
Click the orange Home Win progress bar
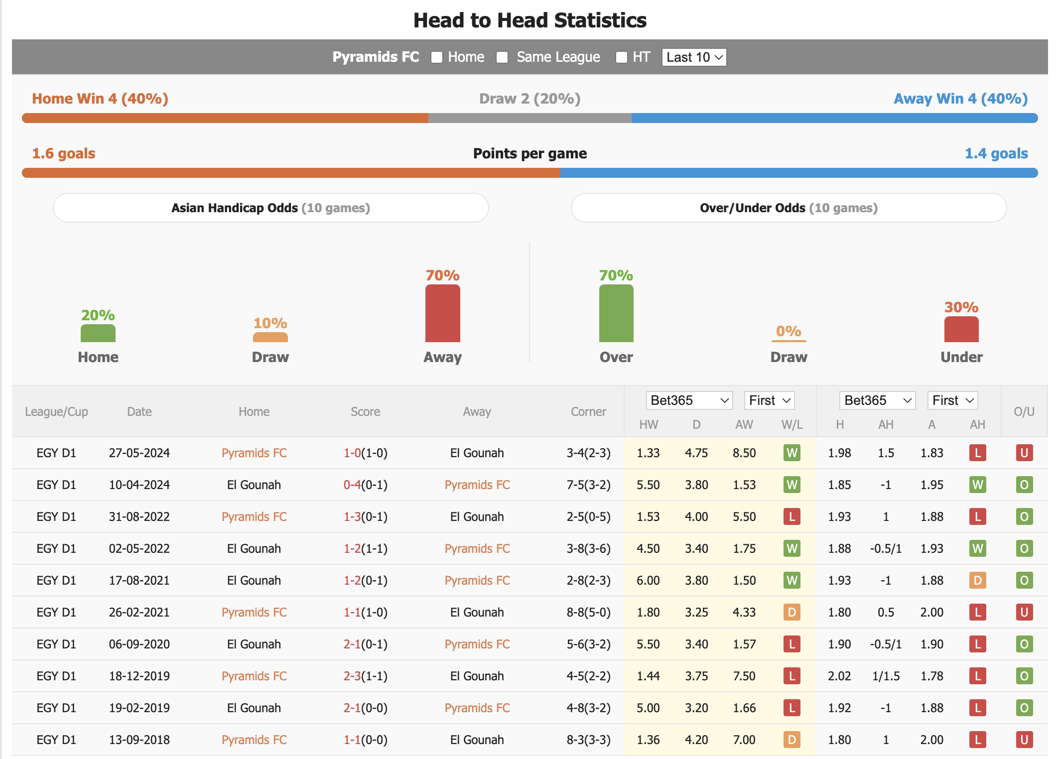[225, 118]
